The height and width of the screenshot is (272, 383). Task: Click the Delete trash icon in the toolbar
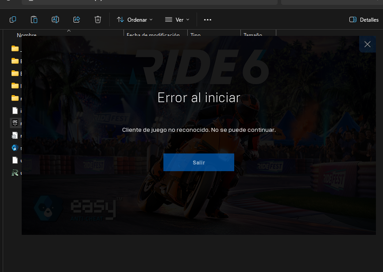tap(98, 19)
